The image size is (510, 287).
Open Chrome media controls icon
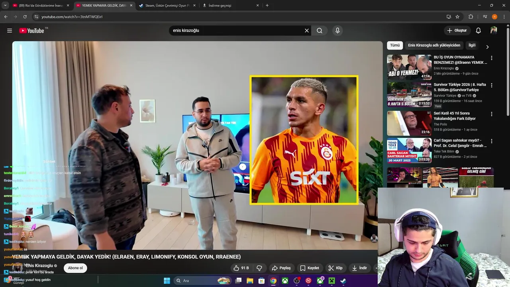(x=485, y=17)
